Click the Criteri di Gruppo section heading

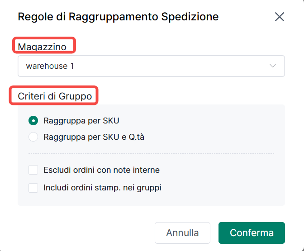coord(55,96)
